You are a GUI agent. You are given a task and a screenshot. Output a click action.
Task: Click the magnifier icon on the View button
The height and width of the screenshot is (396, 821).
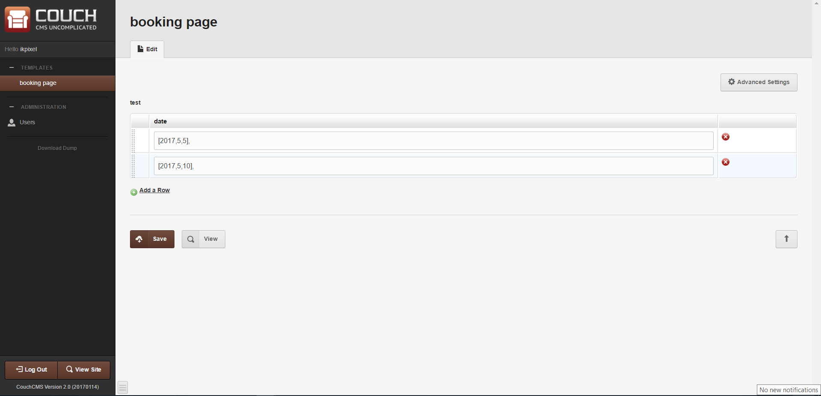191,239
